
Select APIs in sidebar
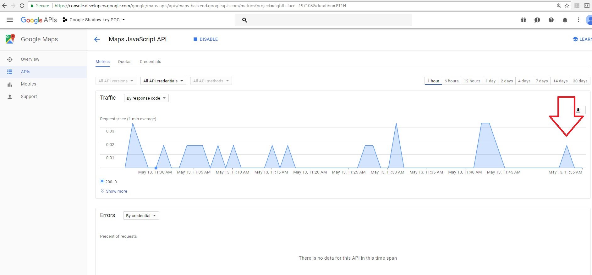[x=43, y=72]
